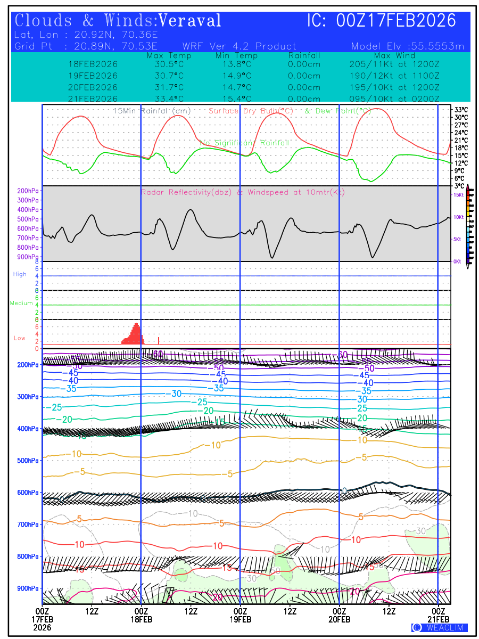Select the 00Z 20FEB time axis label

339,615
